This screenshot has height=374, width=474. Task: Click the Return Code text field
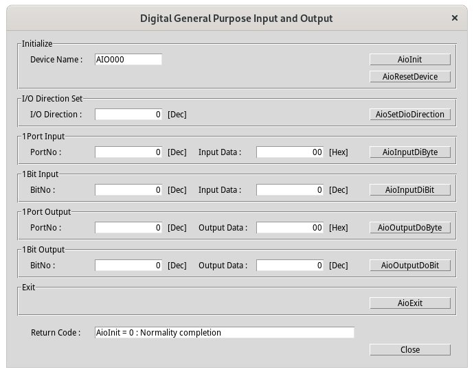[225, 333]
